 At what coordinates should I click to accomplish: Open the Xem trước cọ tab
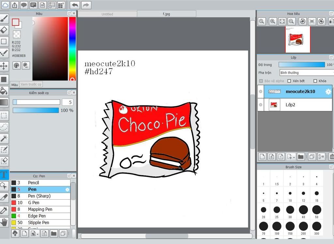coord(31,84)
